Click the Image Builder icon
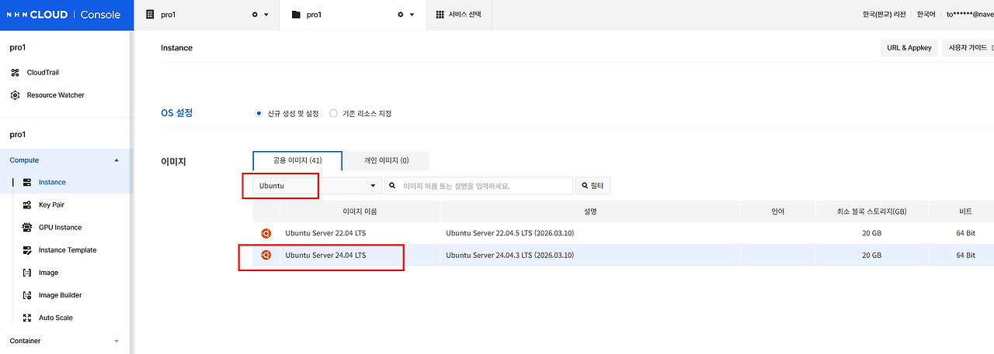Viewport: 994px width, 354px height. (x=27, y=295)
